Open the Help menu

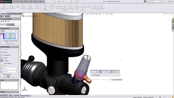point(41,2)
